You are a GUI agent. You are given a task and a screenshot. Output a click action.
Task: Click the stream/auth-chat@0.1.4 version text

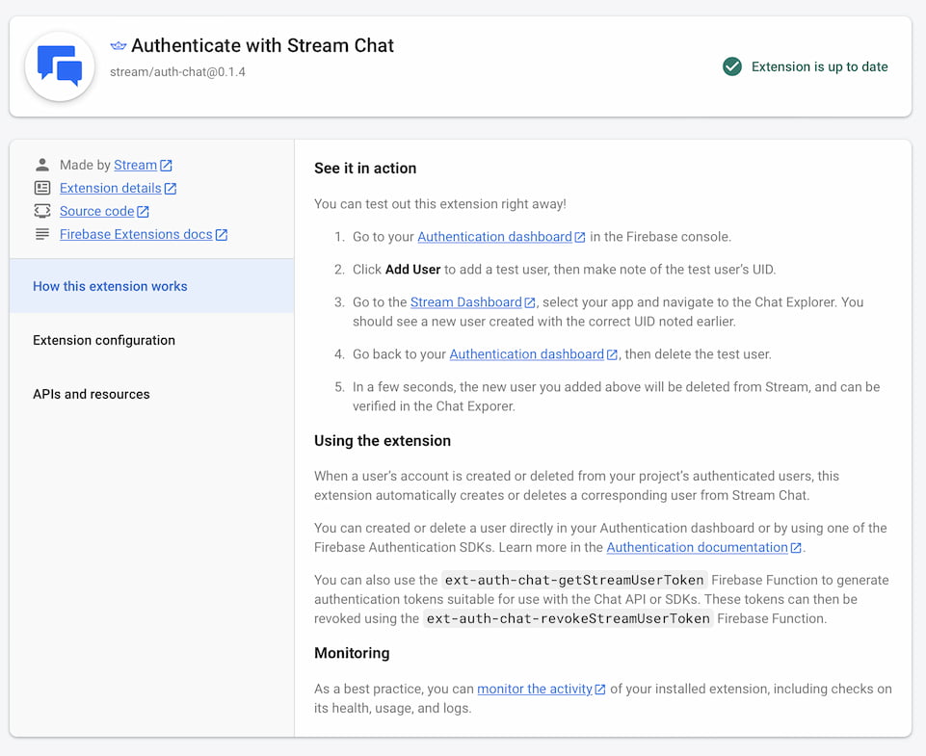[177, 72]
